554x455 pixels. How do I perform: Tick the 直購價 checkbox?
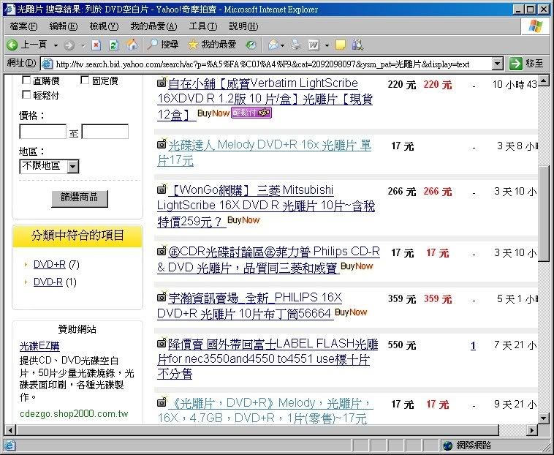pyautogui.click(x=26, y=80)
